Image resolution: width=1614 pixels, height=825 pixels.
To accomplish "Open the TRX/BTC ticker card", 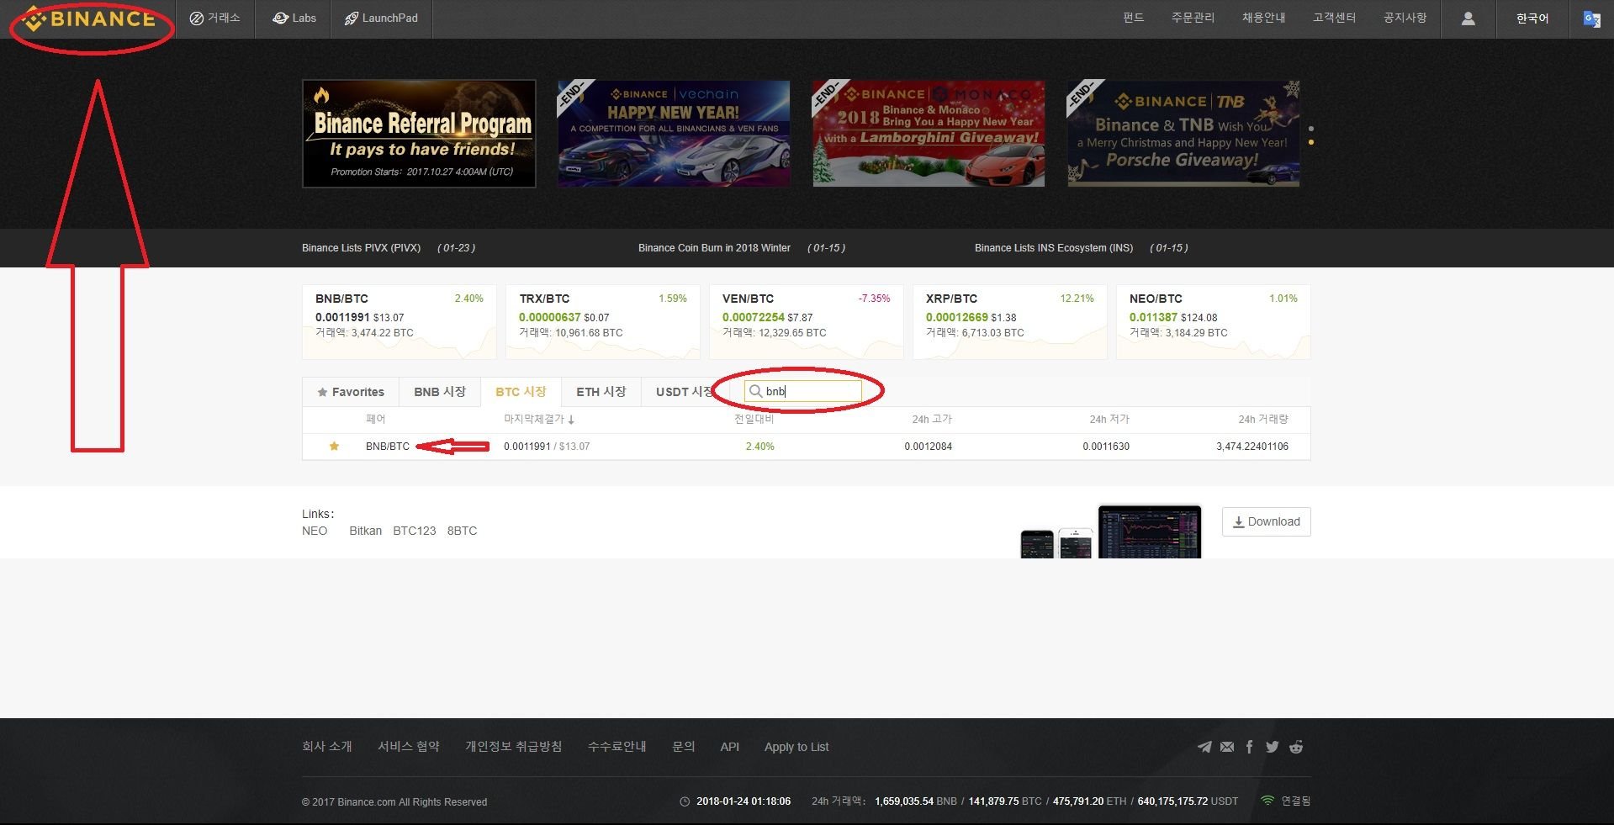I will tap(602, 322).
